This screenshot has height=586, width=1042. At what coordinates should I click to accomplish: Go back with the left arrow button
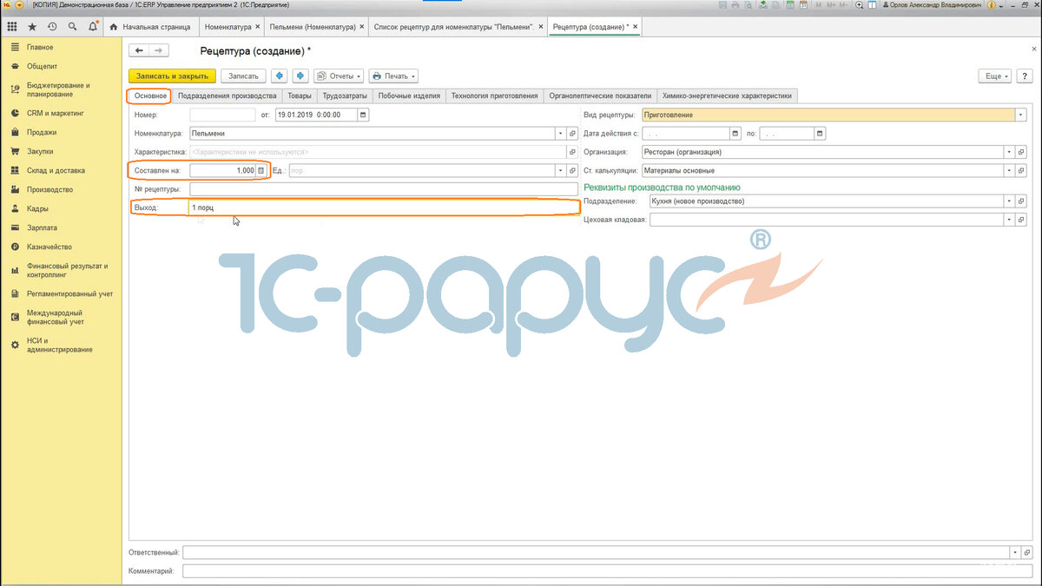140,51
